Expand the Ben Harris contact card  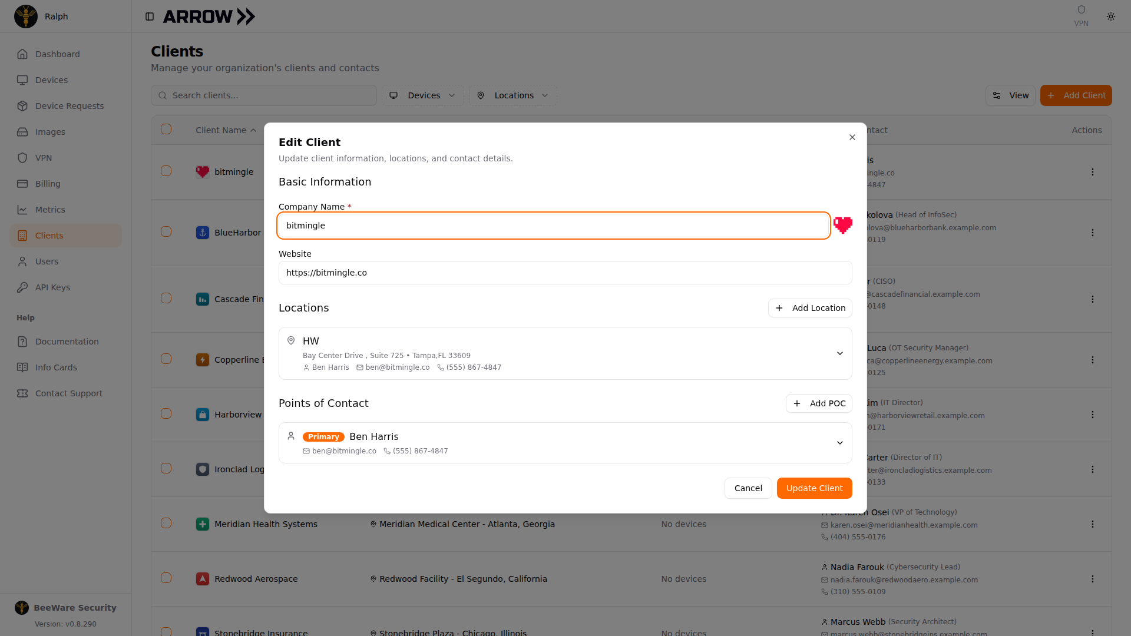click(840, 443)
